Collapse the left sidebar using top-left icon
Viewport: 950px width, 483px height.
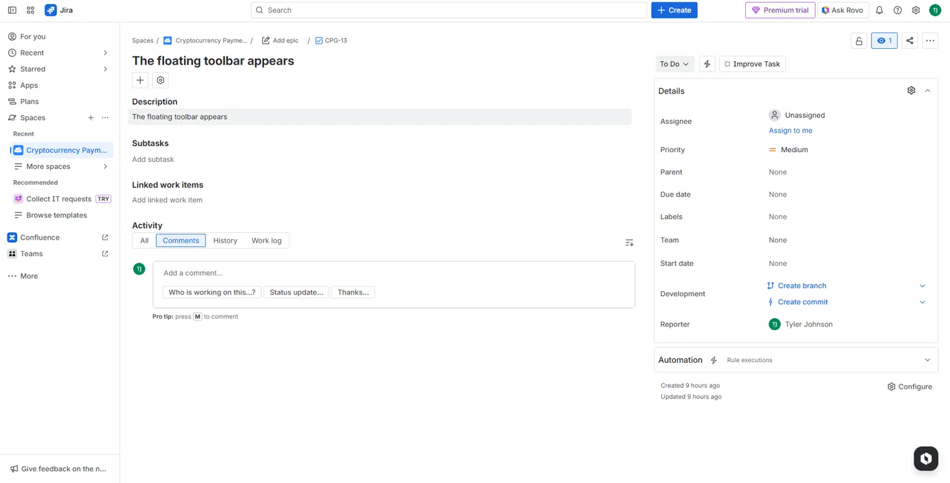point(12,10)
